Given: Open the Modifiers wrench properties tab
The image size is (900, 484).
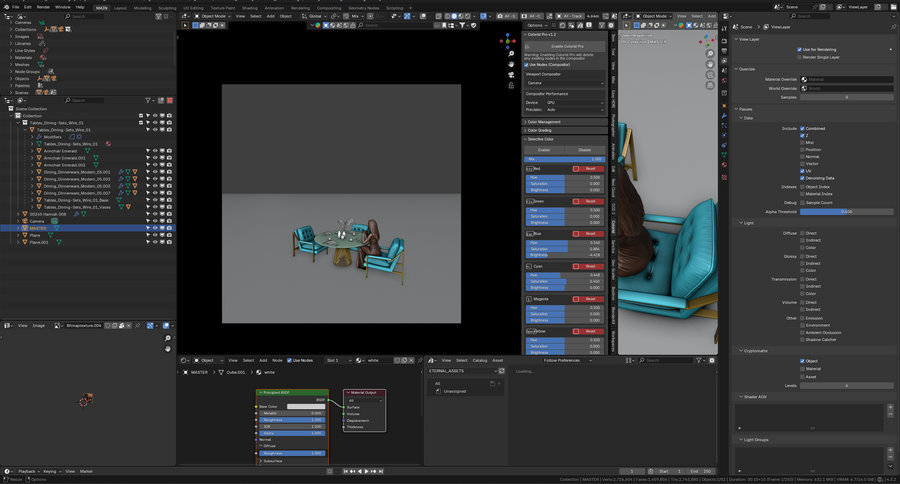Looking at the screenshot, I should pos(724,116).
